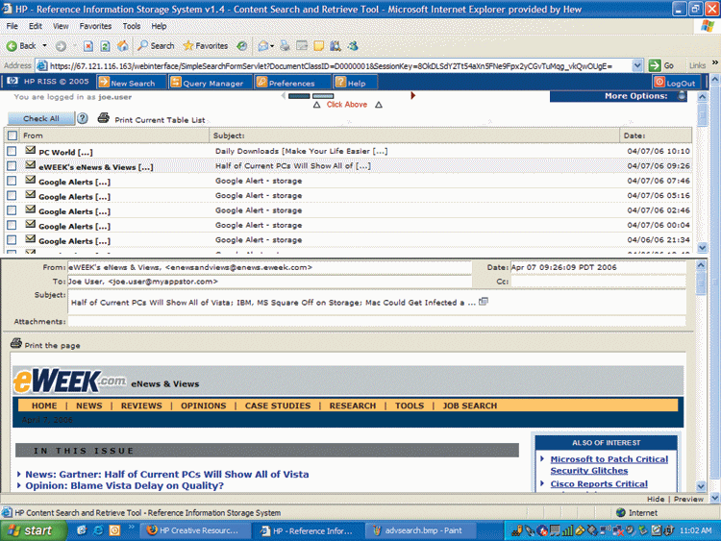This screenshot has width=721, height=541.
Task: Click the Messenger icon in IE toolbar
Action: (353, 46)
